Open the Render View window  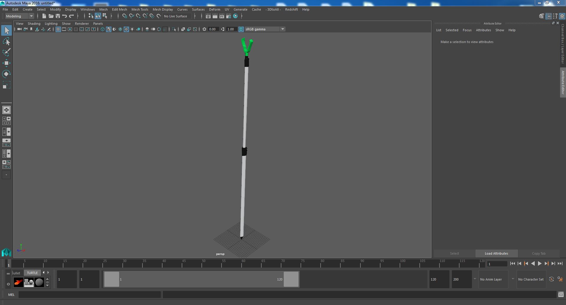(x=208, y=16)
